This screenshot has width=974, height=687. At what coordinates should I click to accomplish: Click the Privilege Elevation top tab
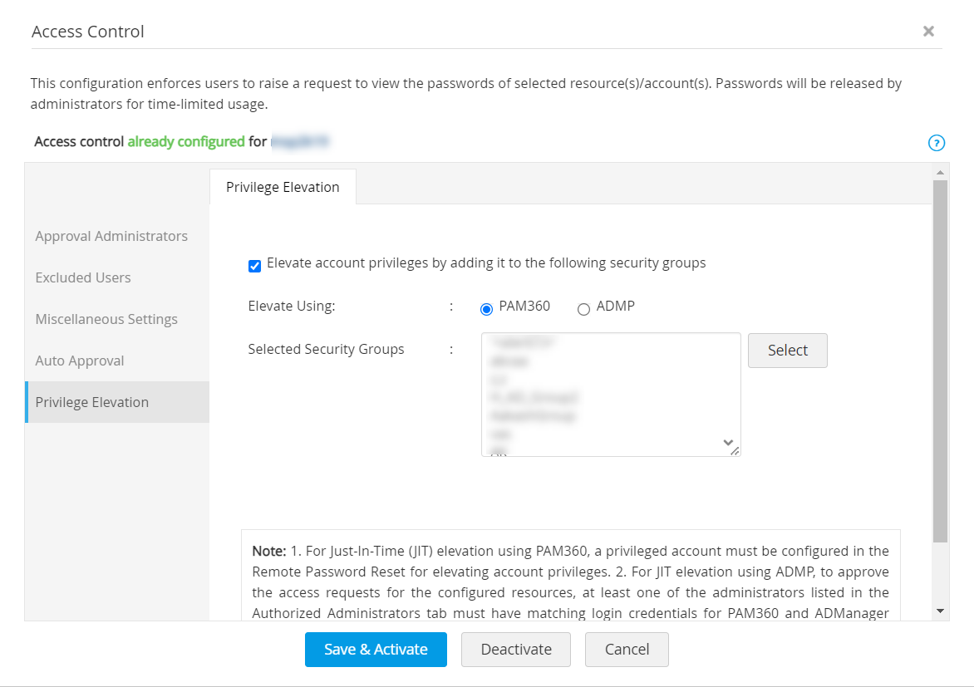283,187
